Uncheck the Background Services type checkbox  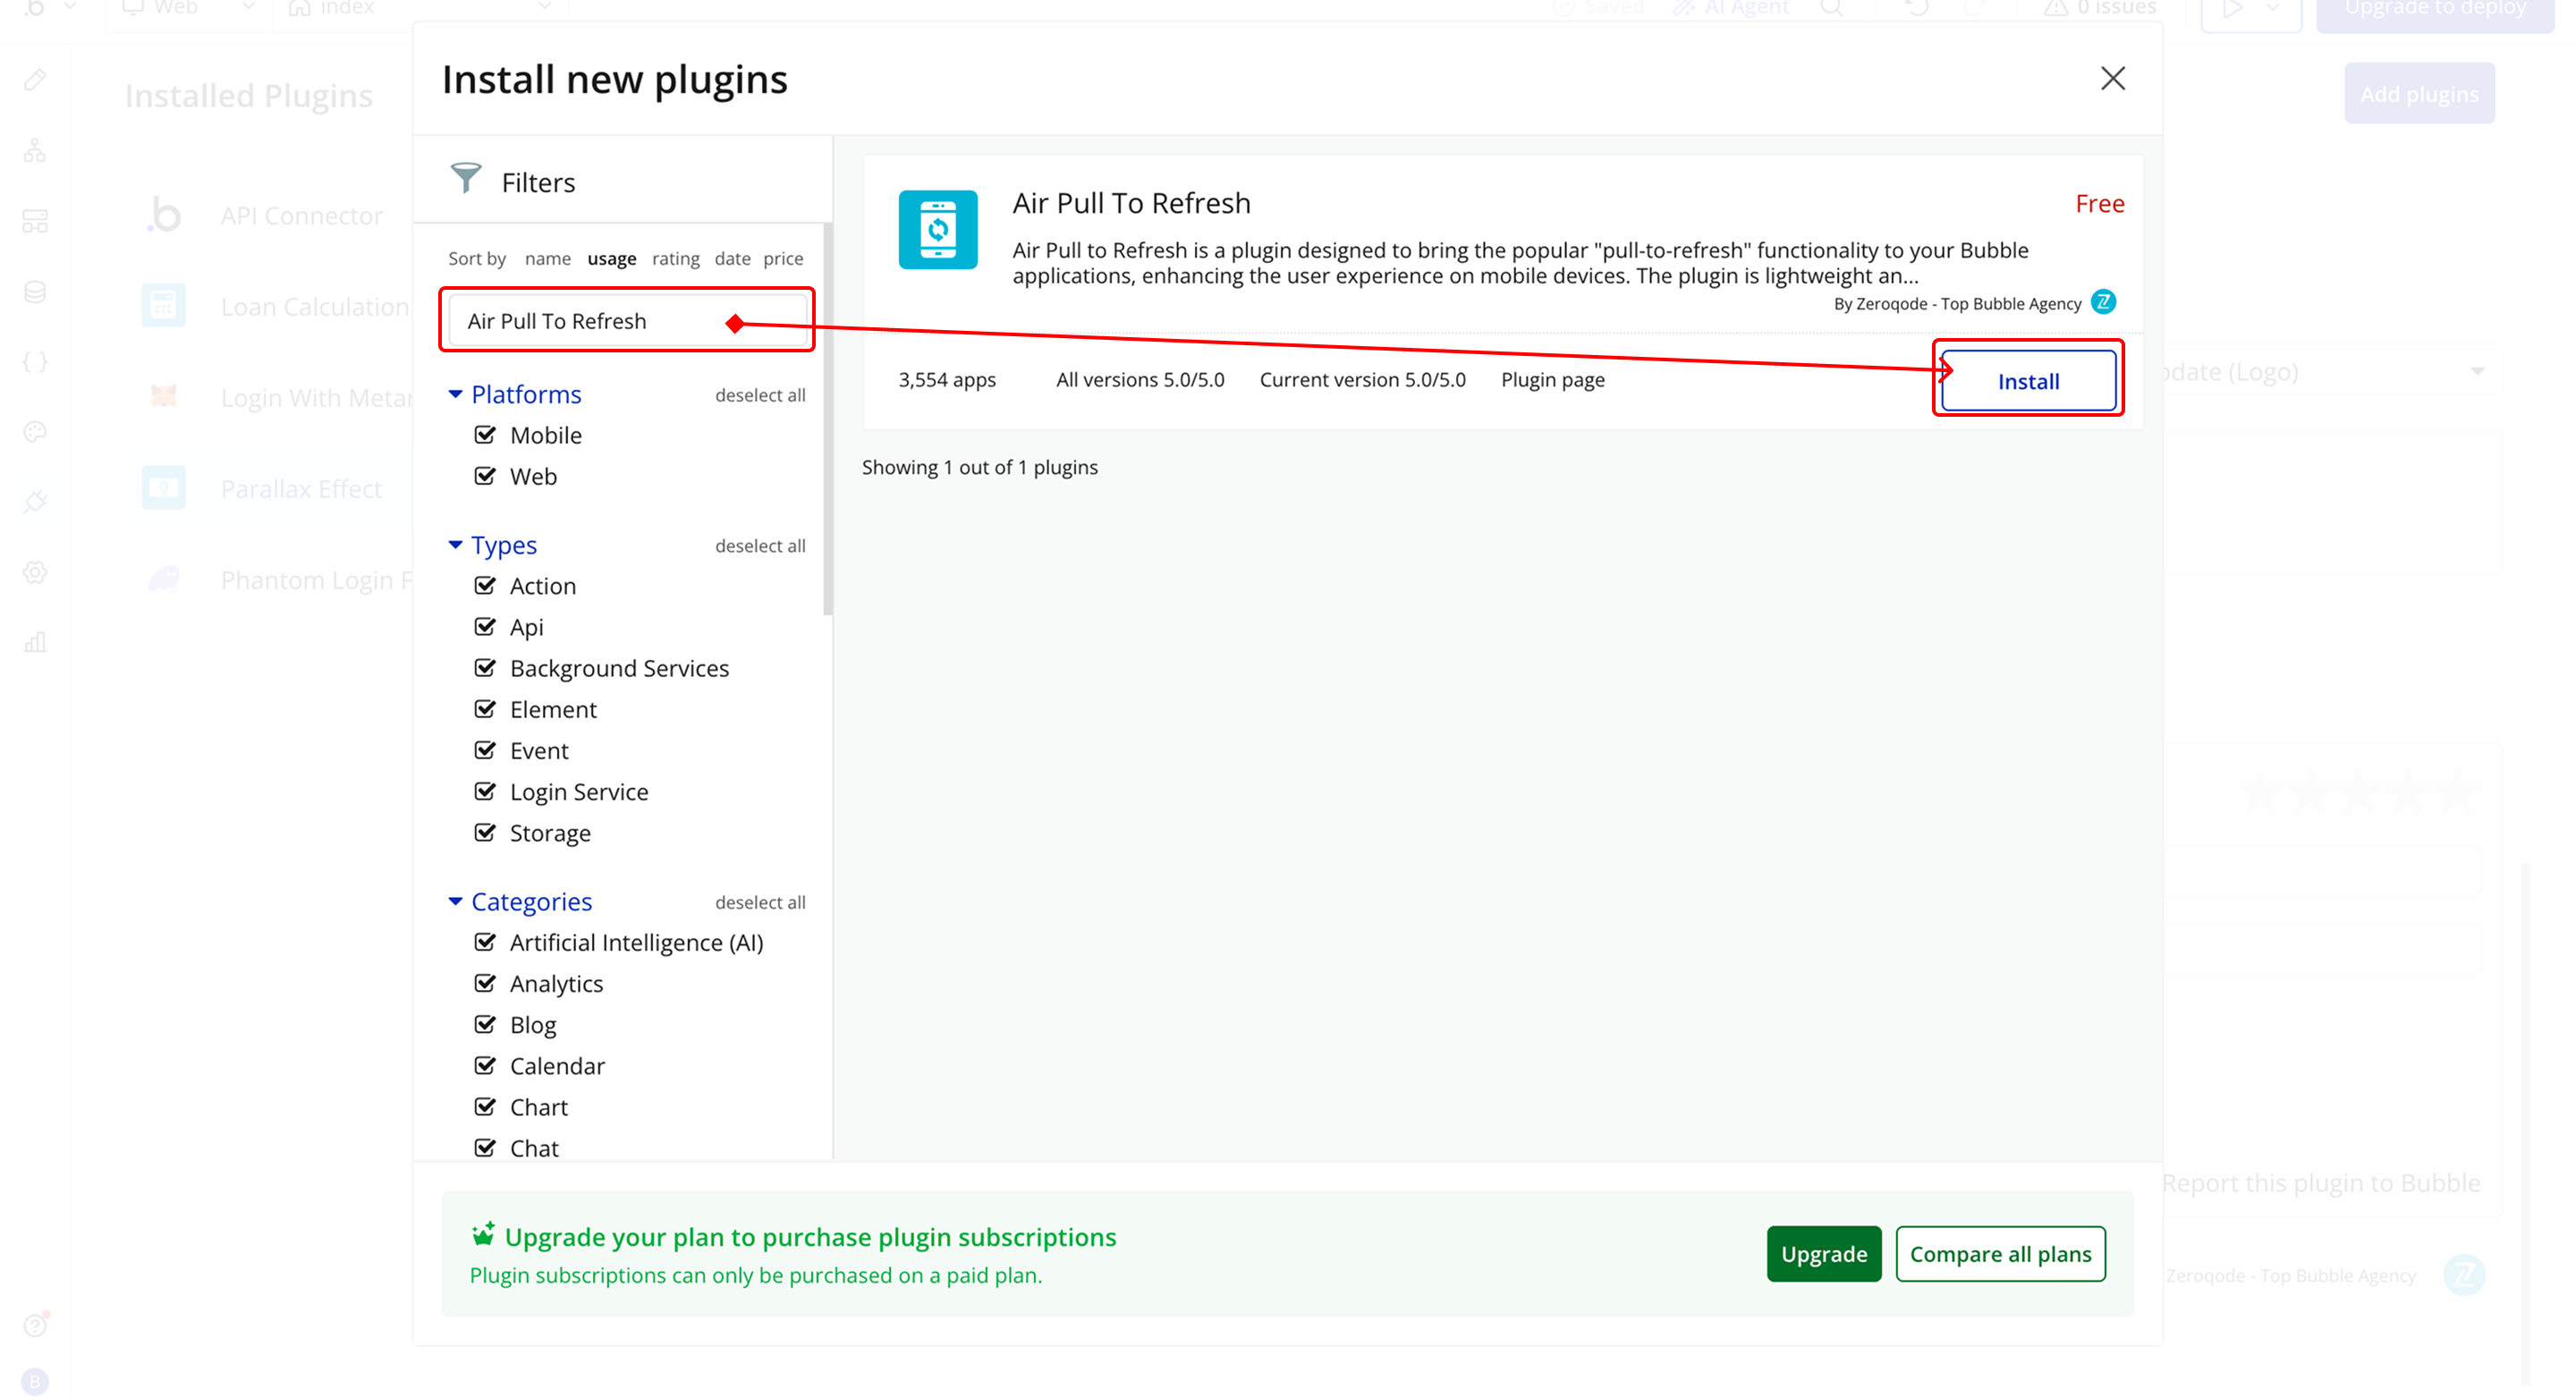coord(485,668)
